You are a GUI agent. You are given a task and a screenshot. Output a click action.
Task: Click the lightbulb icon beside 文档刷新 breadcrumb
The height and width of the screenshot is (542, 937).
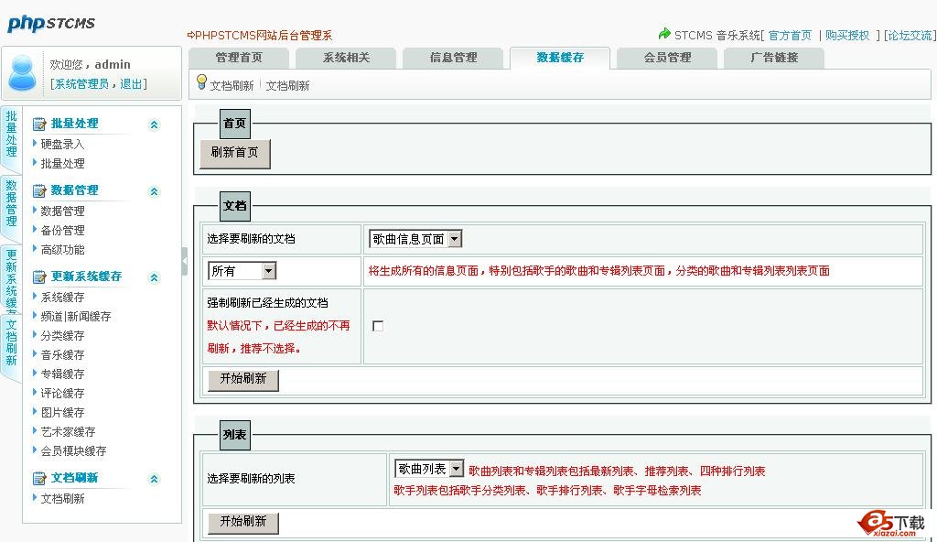[202, 82]
